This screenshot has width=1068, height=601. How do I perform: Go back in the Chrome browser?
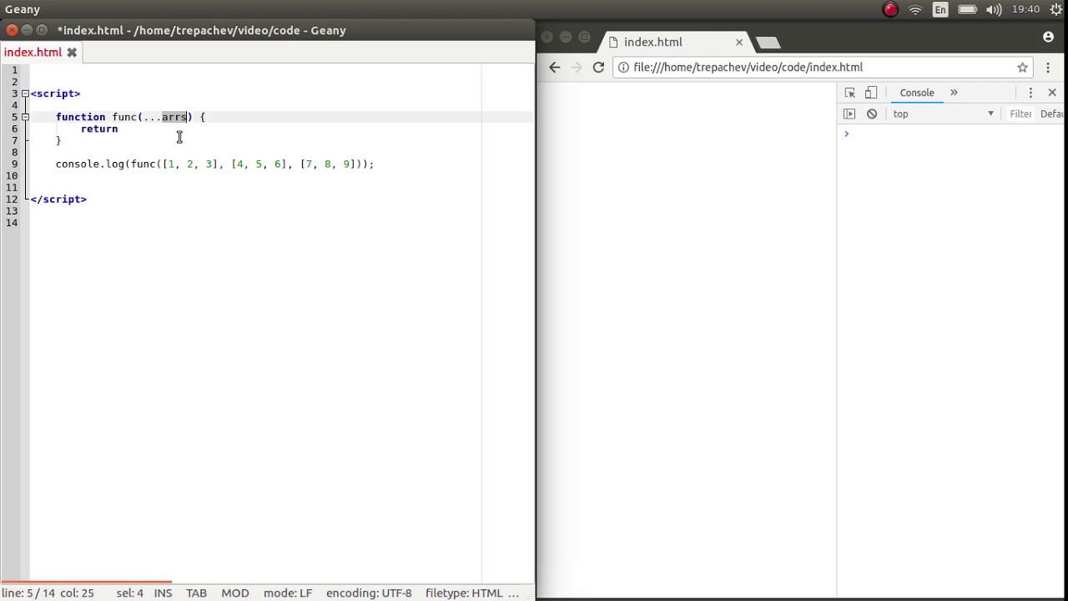[x=555, y=68]
